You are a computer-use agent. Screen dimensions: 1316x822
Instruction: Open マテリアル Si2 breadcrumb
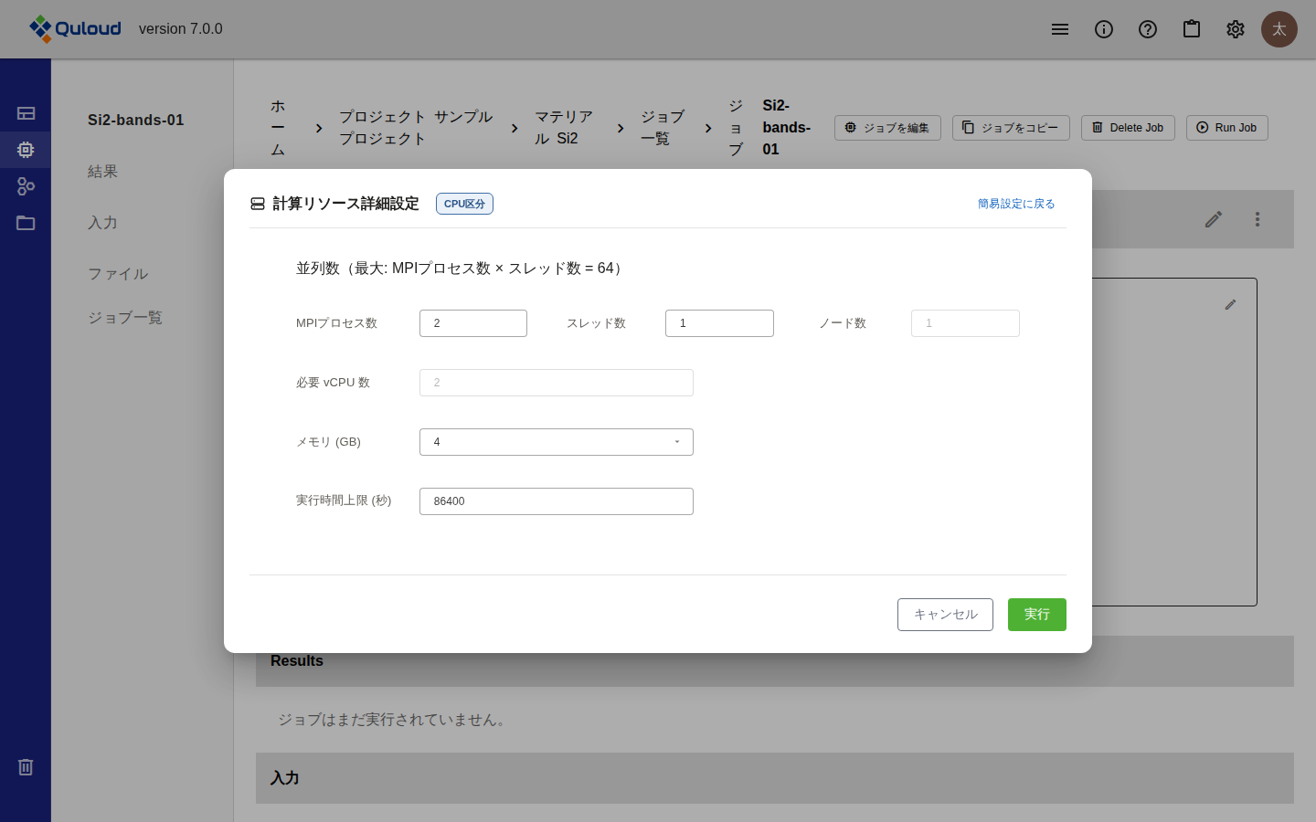tap(564, 128)
